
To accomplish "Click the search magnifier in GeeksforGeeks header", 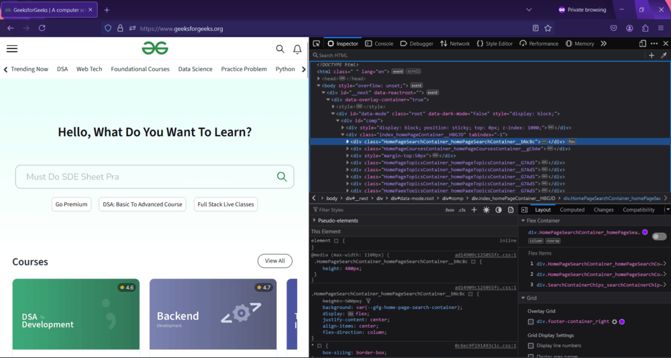I will click(280, 49).
